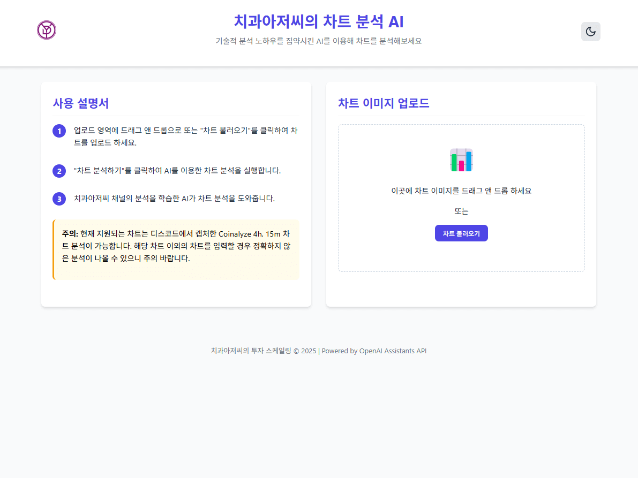This screenshot has width=638, height=478.
Task: Click the bold "주의:" label in the notice
Action: point(70,233)
